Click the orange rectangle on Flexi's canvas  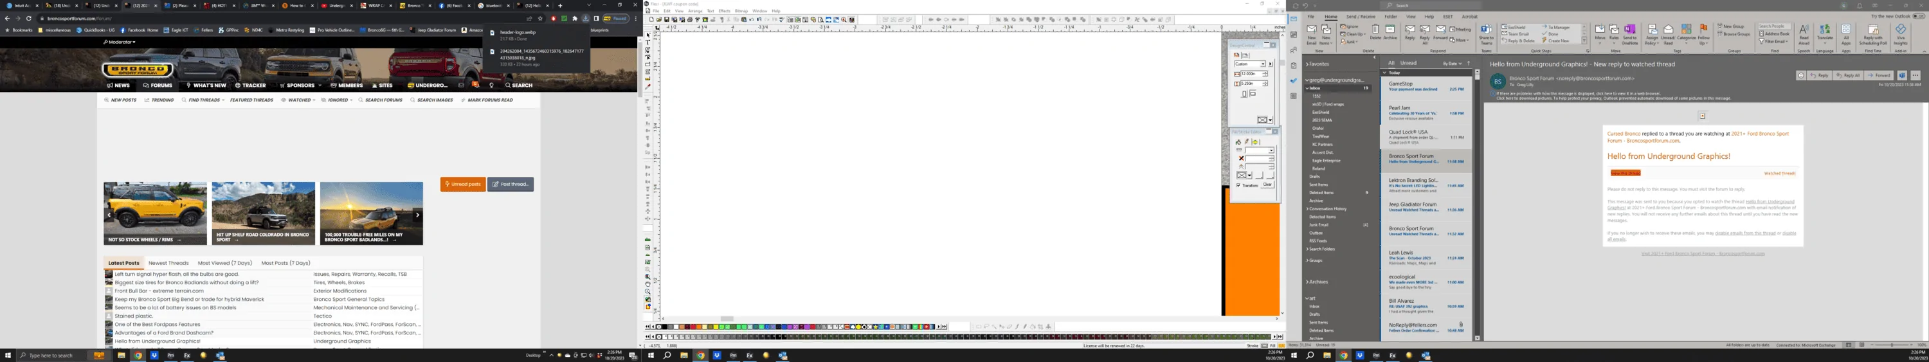click(x=1252, y=258)
